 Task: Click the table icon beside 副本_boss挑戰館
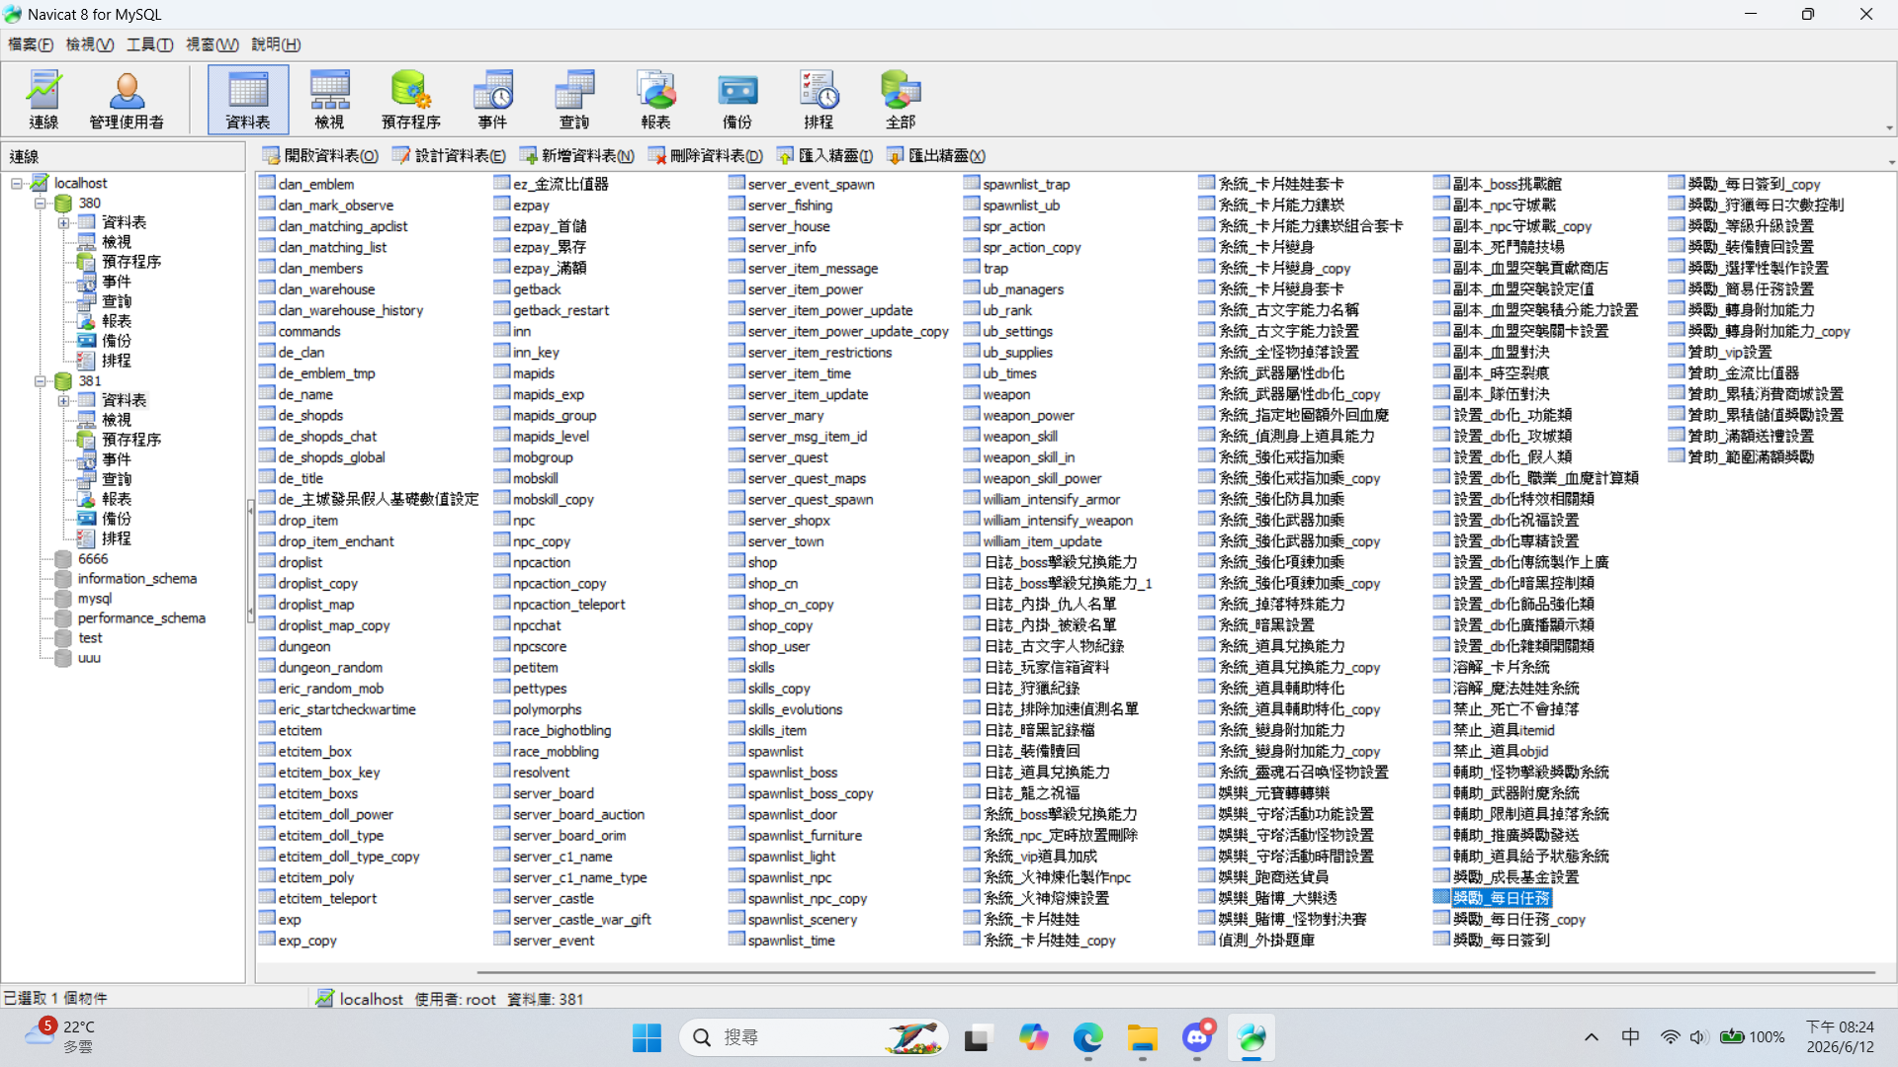pos(1441,183)
